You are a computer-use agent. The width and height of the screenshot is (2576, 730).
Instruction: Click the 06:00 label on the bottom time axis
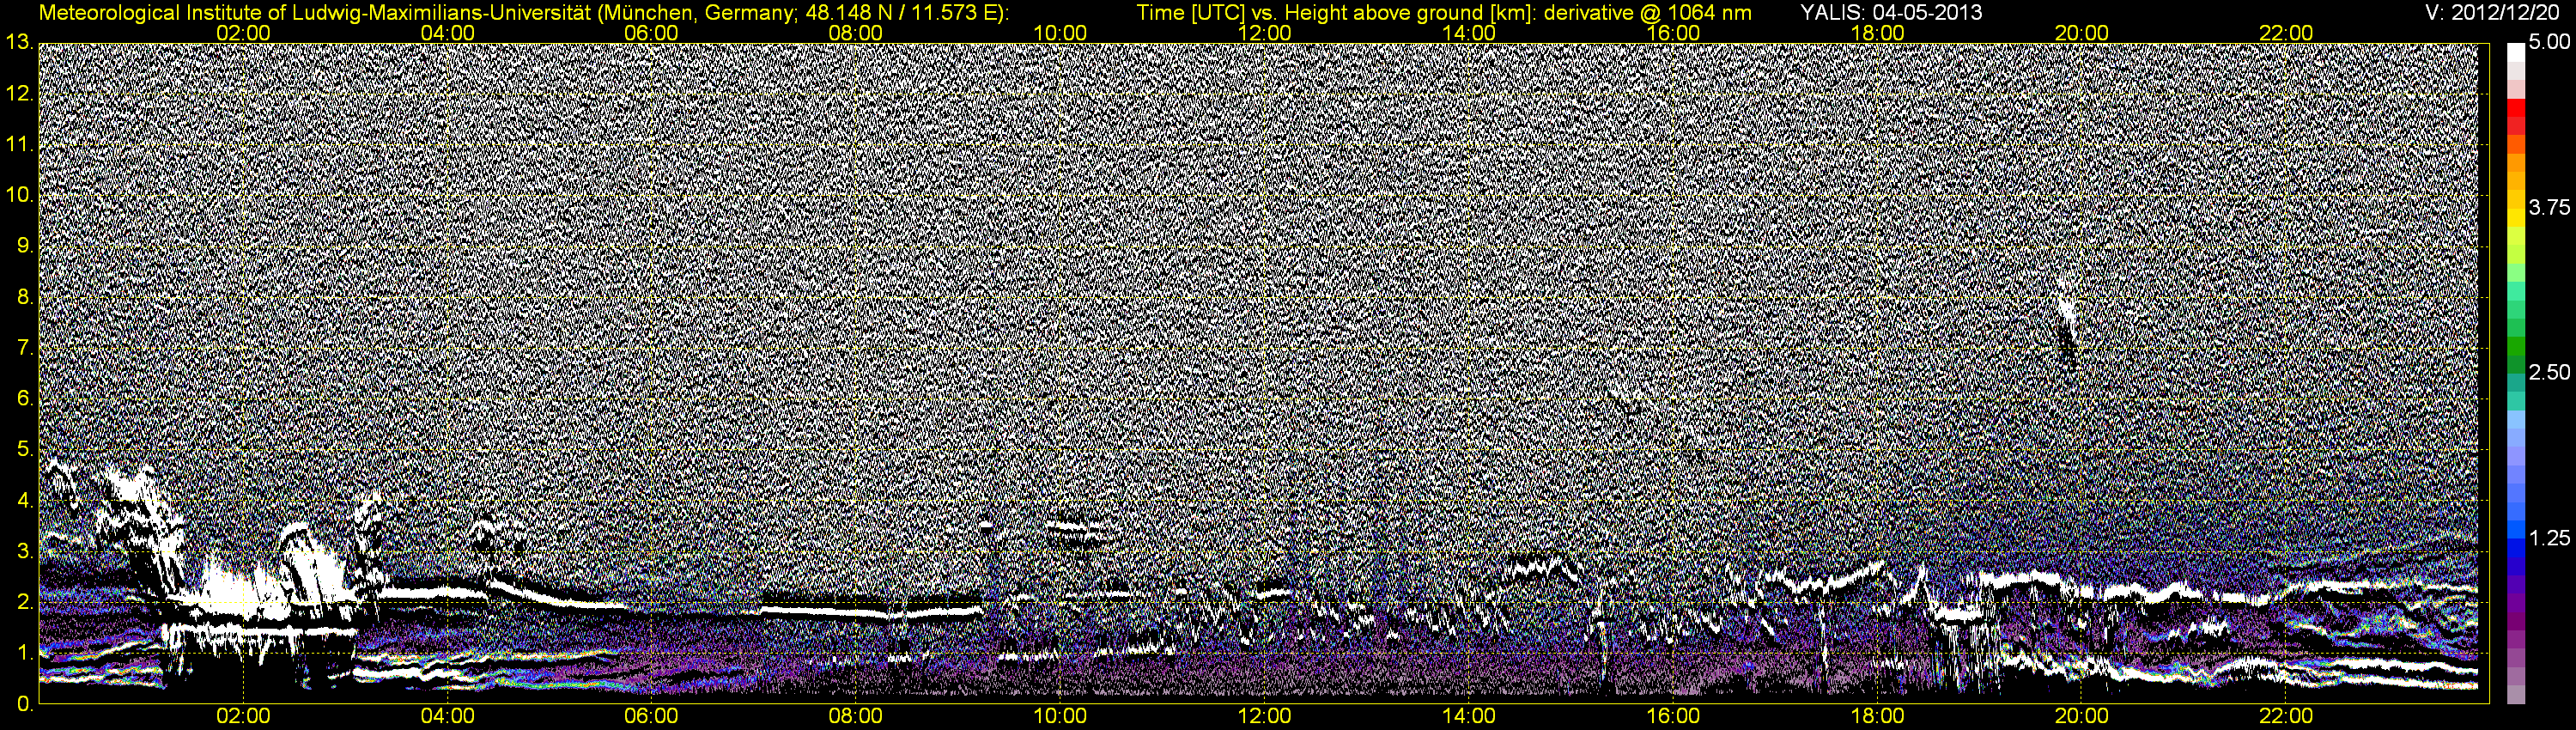pyautogui.click(x=651, y=717)
